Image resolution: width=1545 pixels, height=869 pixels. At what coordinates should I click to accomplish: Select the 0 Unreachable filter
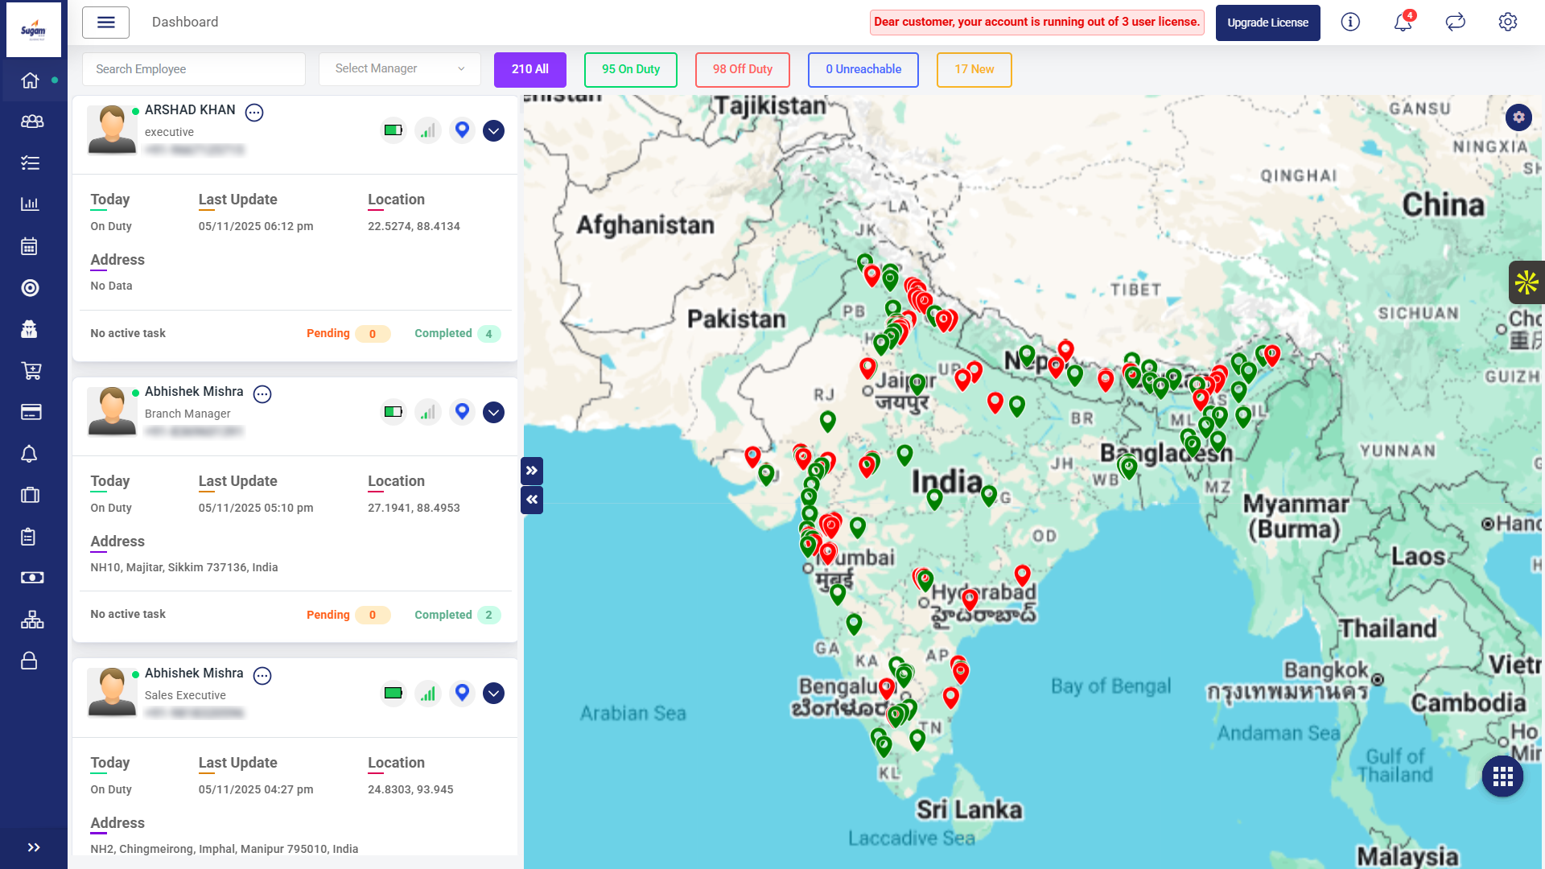pyautogui.click(x=863, y=69)
